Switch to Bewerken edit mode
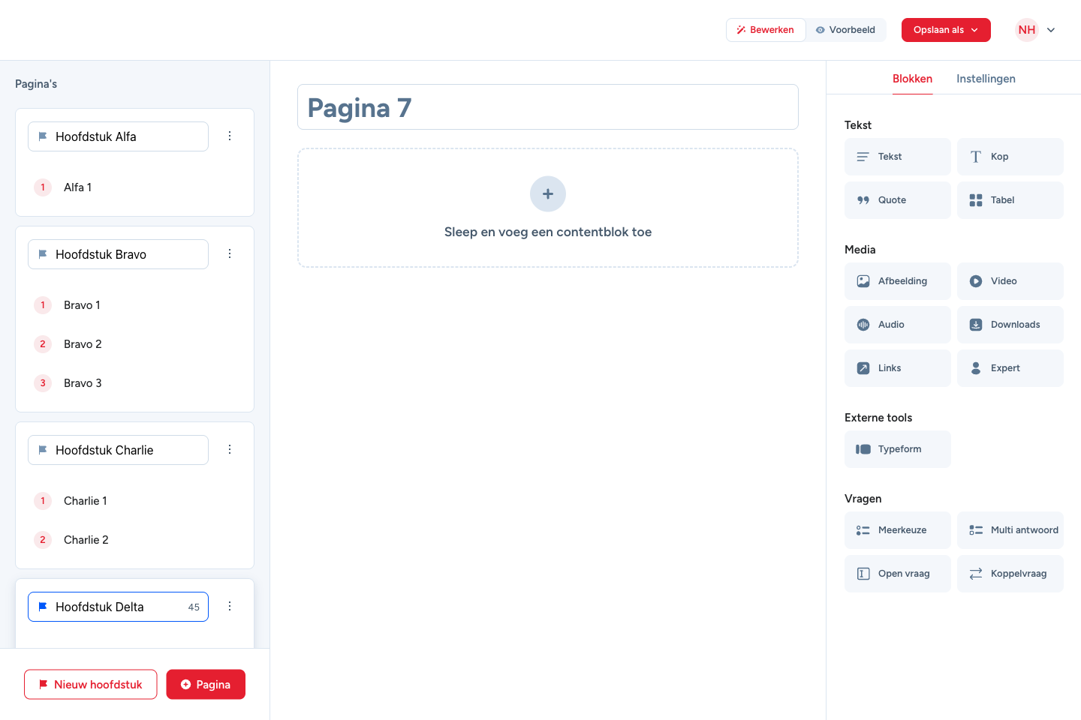Screen dimensions: 1081x720 click(766, 30)
